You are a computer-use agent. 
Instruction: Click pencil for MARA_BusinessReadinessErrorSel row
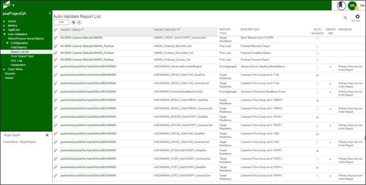(x=56, y=92)
